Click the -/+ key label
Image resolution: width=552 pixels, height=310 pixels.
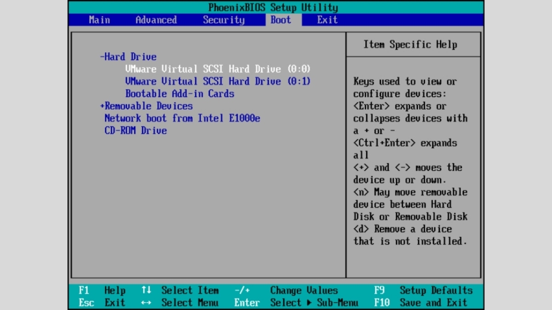[x=242, y=291]
